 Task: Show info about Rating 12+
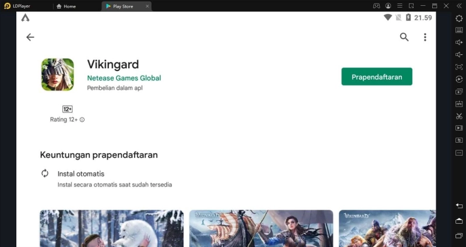[82, 119]
